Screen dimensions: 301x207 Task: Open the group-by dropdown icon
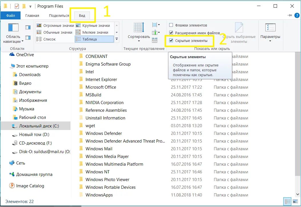(156, 25)
